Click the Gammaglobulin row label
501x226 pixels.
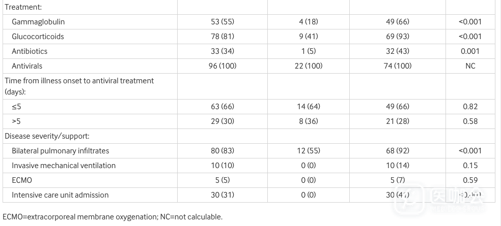[x=38, y=22]
